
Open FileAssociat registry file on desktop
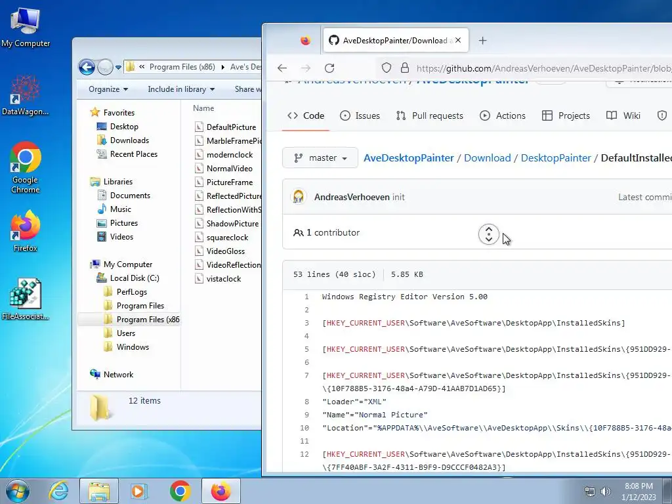[x=26, y=299]
